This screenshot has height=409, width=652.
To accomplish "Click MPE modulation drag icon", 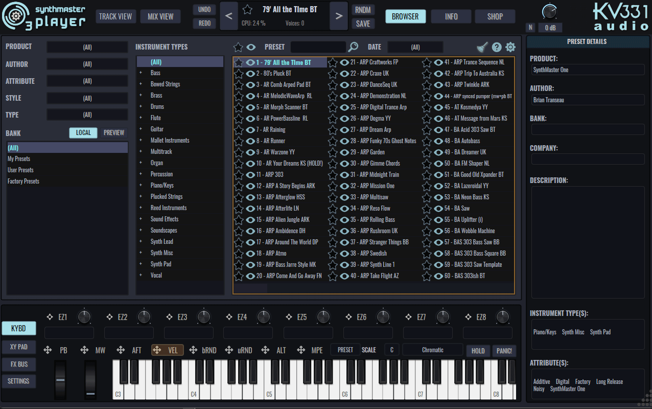I will (301, 350).
